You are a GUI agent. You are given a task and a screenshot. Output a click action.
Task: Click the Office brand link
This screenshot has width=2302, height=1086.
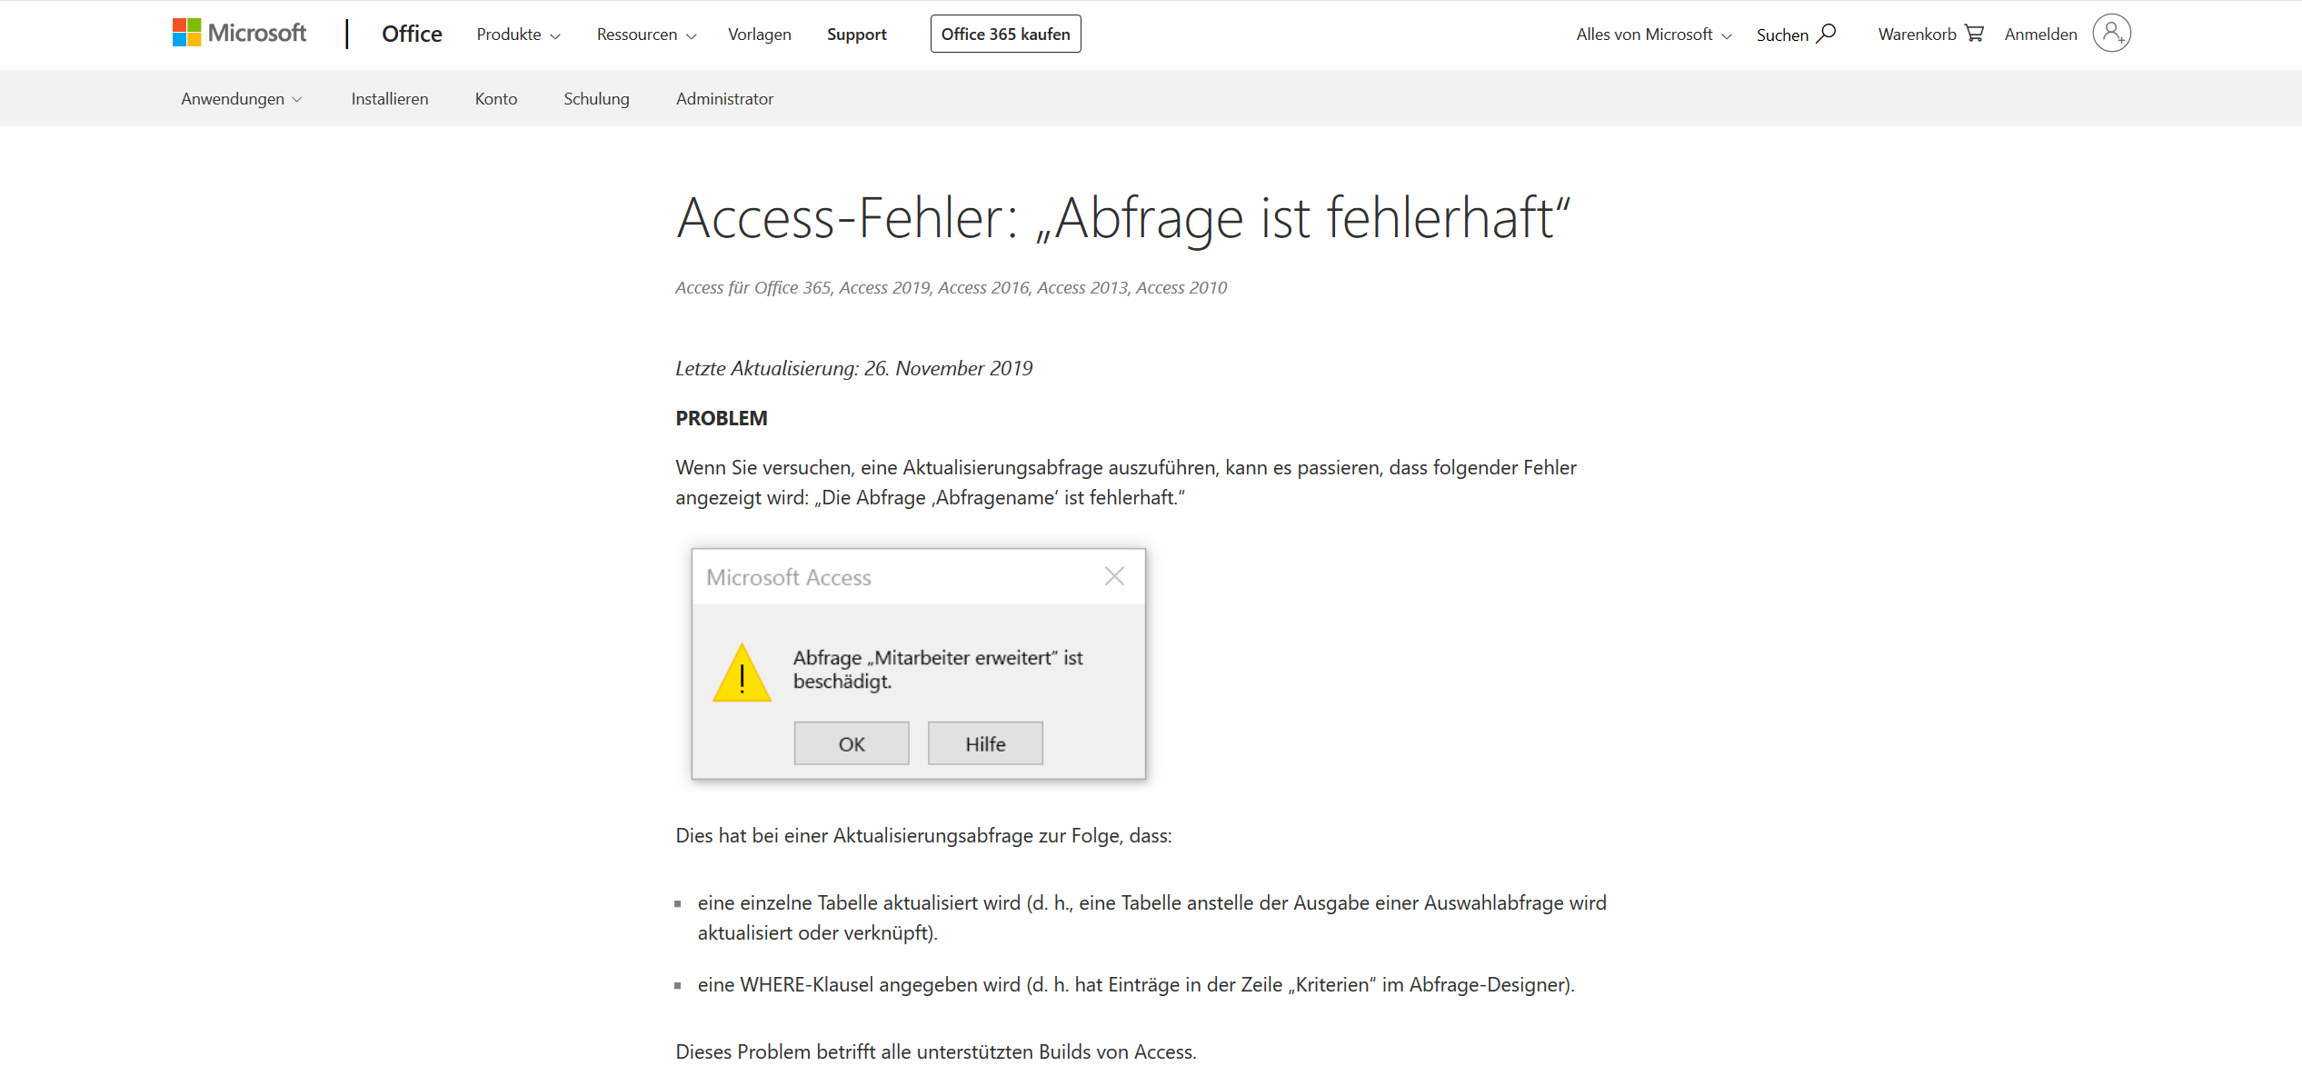coord(412,34)
